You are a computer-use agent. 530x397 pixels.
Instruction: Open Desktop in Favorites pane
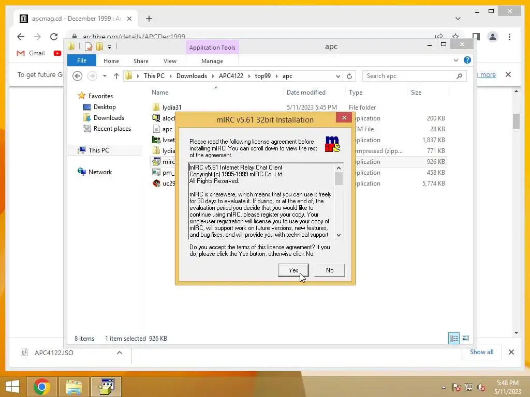click(x=105, y=107)
